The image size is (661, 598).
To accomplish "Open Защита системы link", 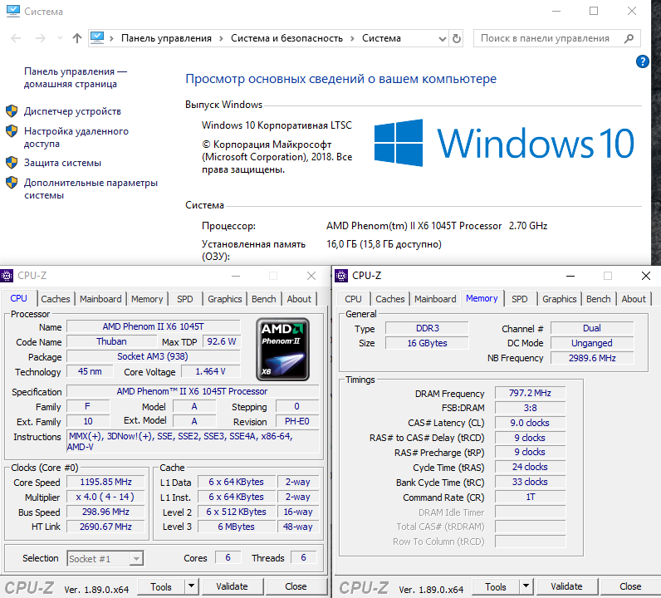I will [x=62, y=163].
